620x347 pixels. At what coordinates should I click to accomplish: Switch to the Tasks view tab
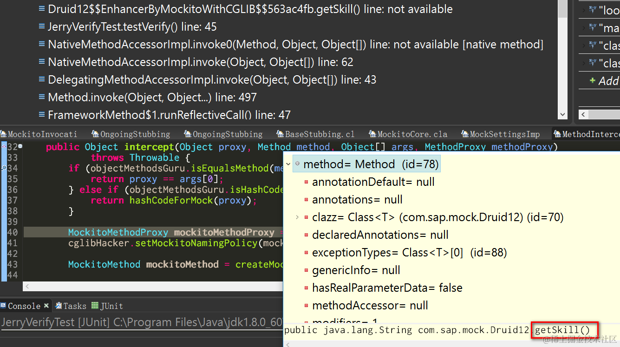(71, 306)
